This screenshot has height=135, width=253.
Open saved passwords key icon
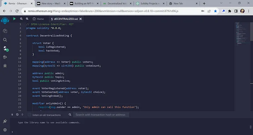pyautogui.click(x=203, y=11)
